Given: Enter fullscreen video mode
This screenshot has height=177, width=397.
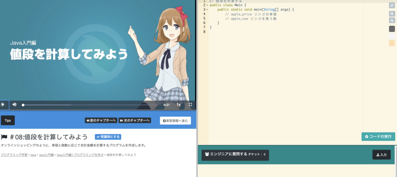Looking at the screenshot, I should pos(190,104).
